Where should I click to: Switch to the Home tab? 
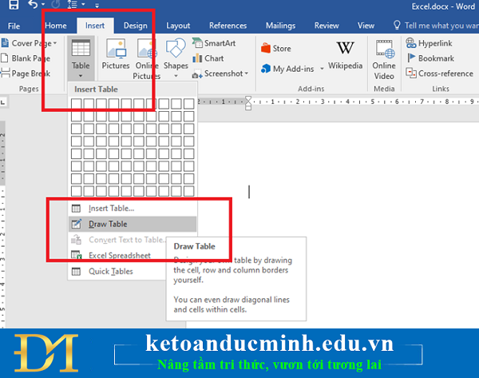click(x=56, y=26)
